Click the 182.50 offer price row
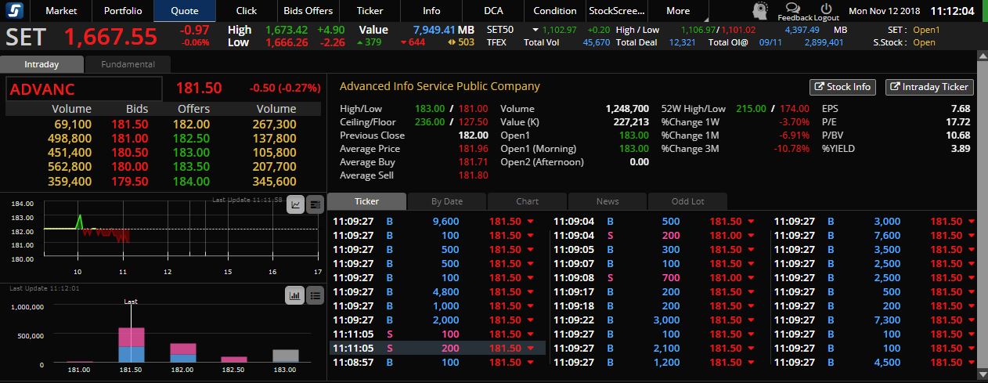The image size is (988, 383). (192, 138)
